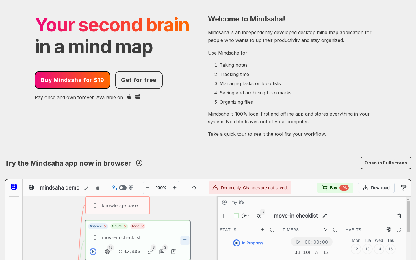The width and height of the screenshot is (416, 260).
Task: Zoom out with the minus button
Action: click(148, 188)
